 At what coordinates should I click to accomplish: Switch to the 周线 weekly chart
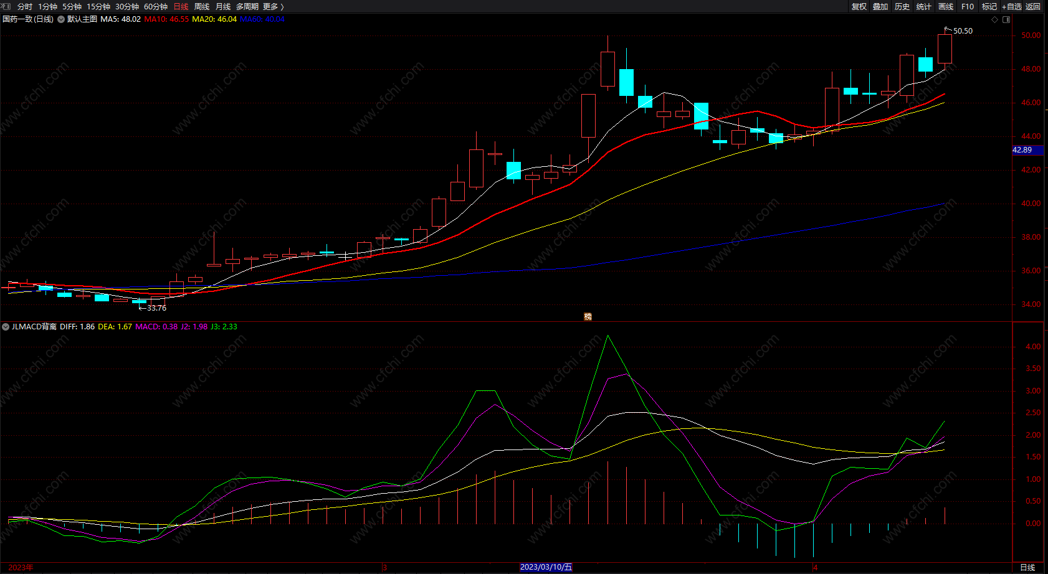click(202, 6)
